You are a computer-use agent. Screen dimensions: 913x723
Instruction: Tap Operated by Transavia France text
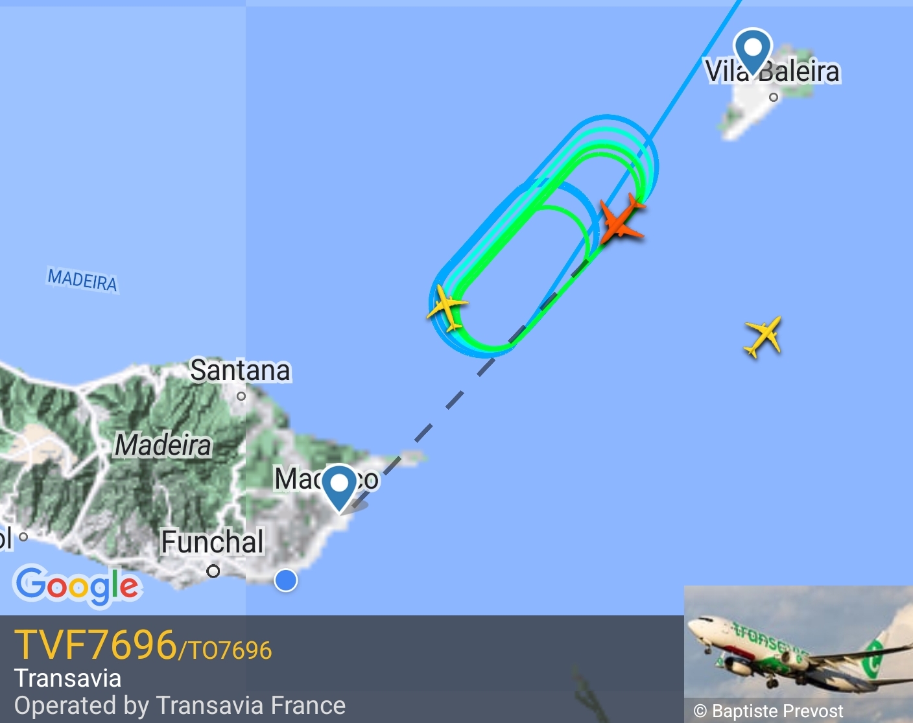coord(180,705)
